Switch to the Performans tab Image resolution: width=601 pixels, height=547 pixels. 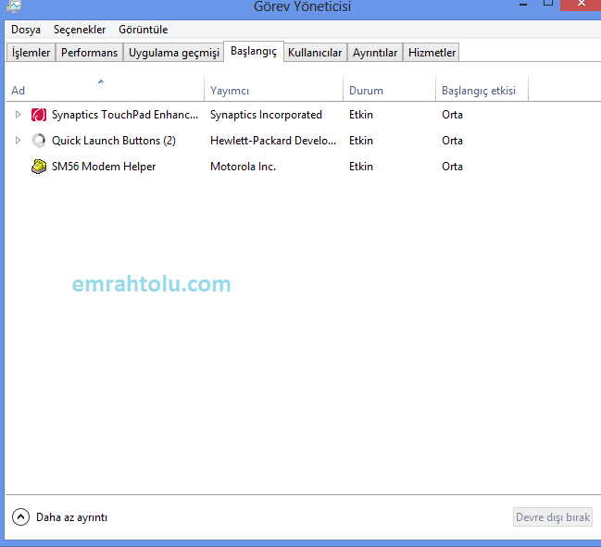point(89,53)
